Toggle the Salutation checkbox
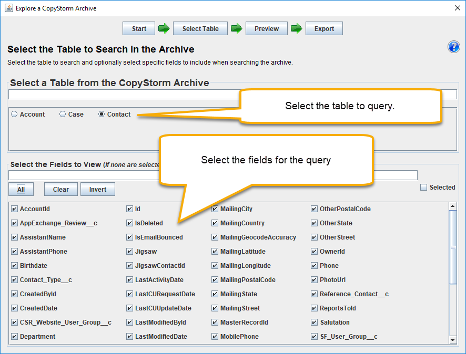This screenshot has height=354, width=466. (x=314, y=322)
